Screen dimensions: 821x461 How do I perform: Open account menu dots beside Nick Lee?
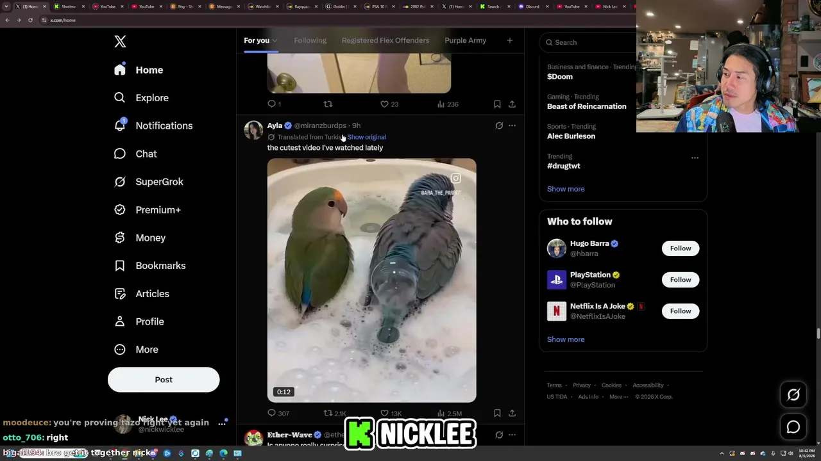[222, 423]
